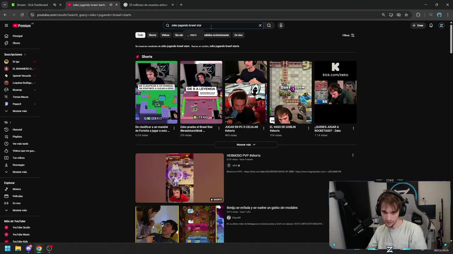Open options menu for HERMOSO PVP

click(353, 155)
